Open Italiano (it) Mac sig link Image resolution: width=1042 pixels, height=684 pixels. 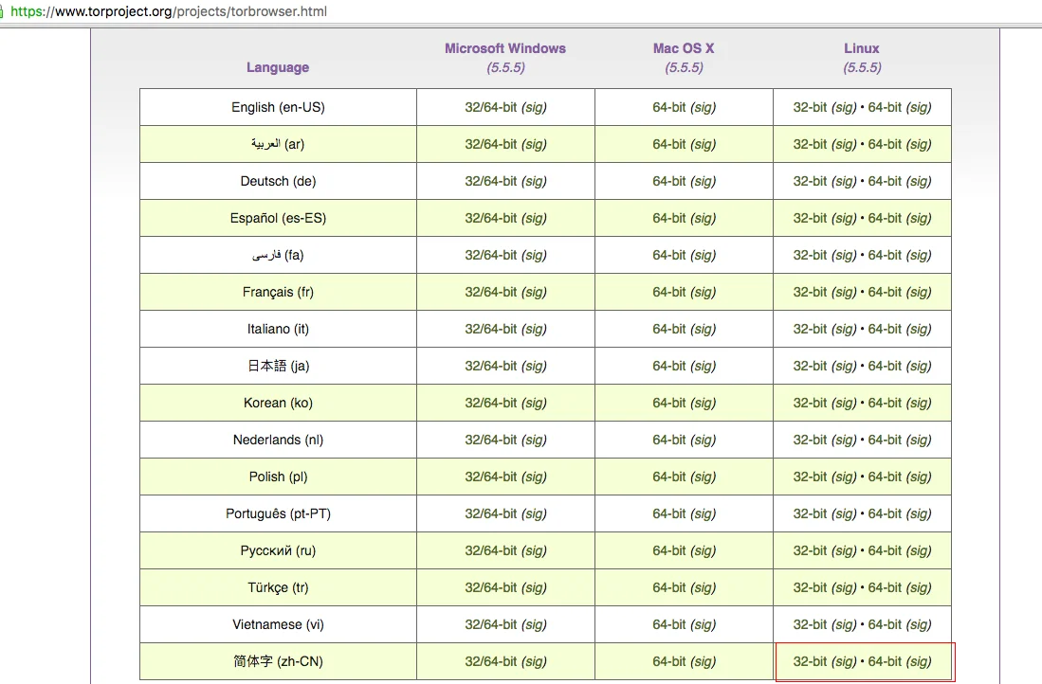(x=704, y=329)
